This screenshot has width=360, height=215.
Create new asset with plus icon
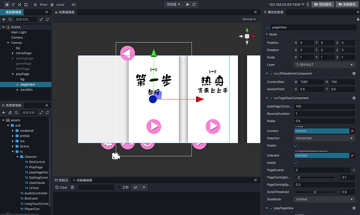(4, 113)
